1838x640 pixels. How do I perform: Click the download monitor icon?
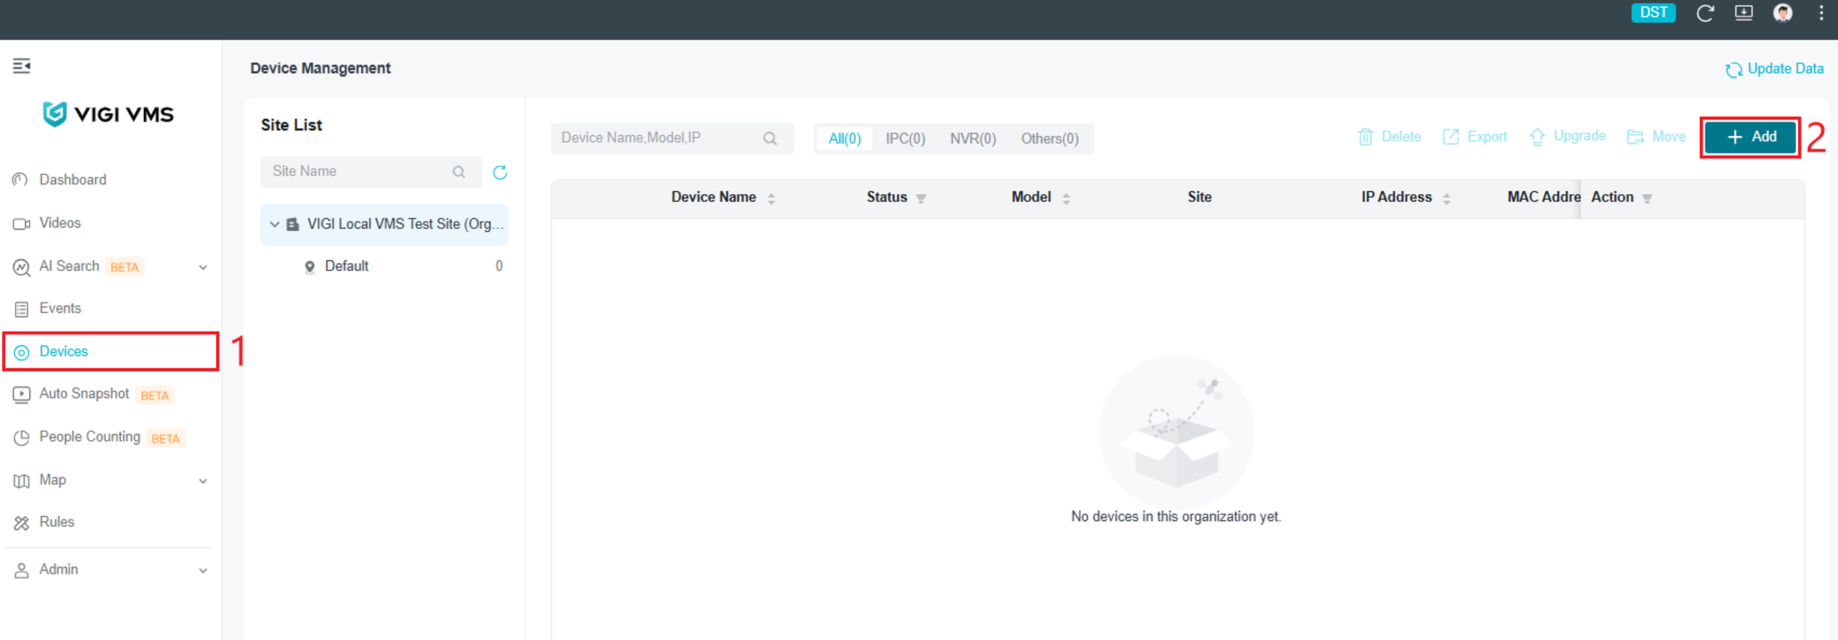pos(1744,13)
